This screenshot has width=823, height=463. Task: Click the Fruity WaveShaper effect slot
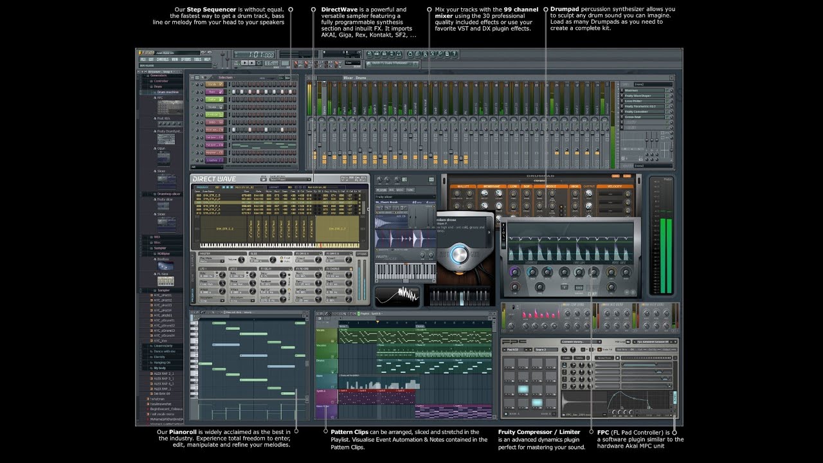click(x=644, y=96)
